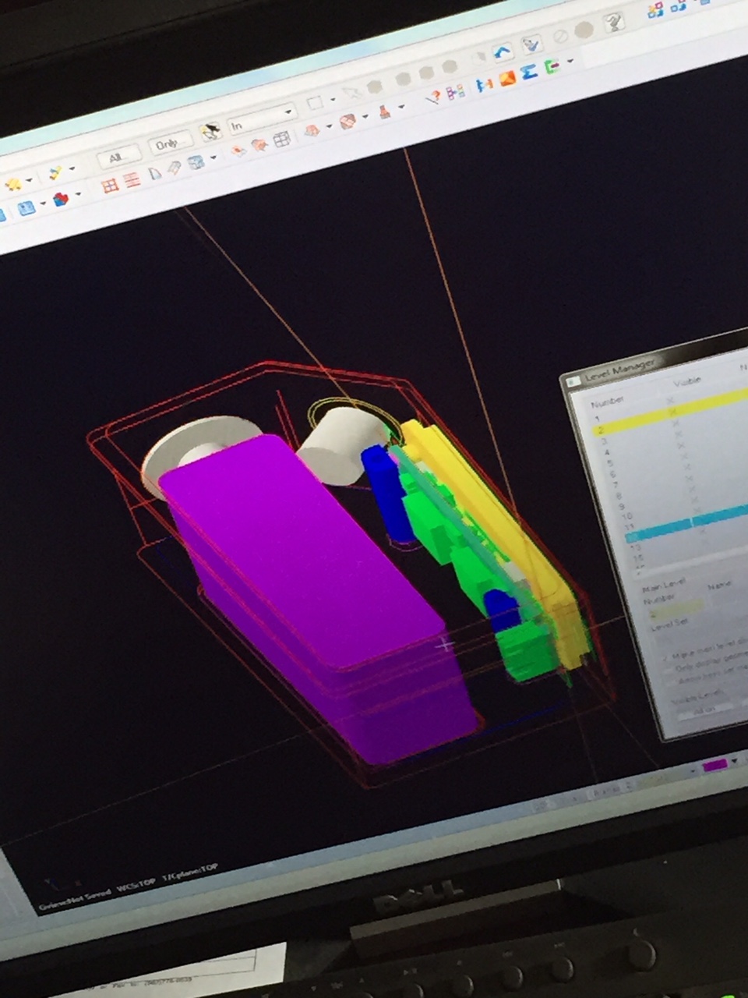The height and width of the screenshot is (998, 748).
Task: Click the Only selection mask button
Action: coord(168,144)
